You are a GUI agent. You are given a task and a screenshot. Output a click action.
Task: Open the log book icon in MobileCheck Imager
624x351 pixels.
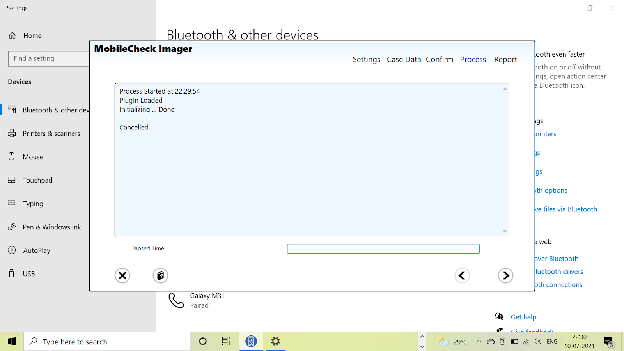(160, 276)
